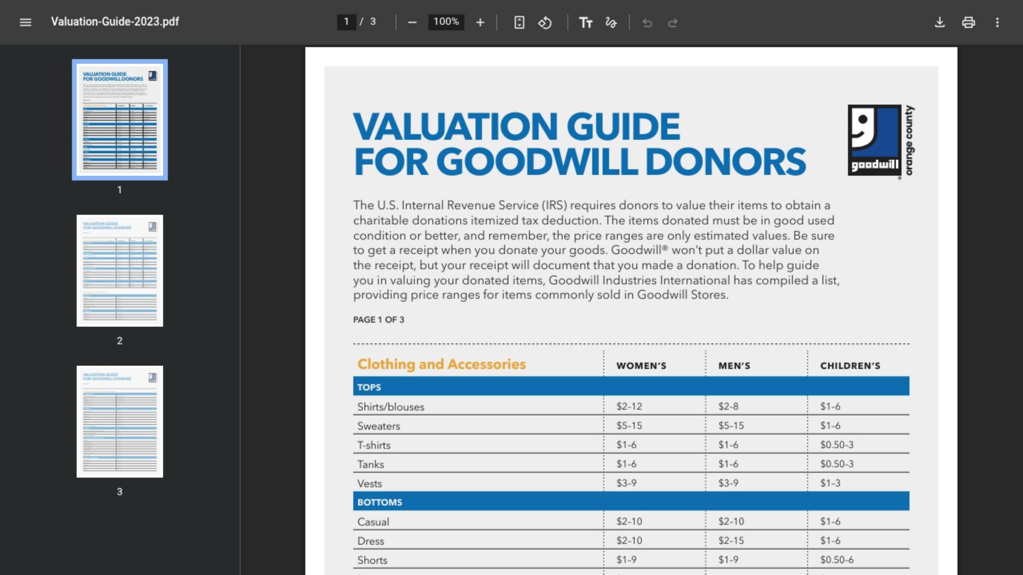Click the TOPS section header
Viewport: 1023px width, 575px height.
click(631, 386)
